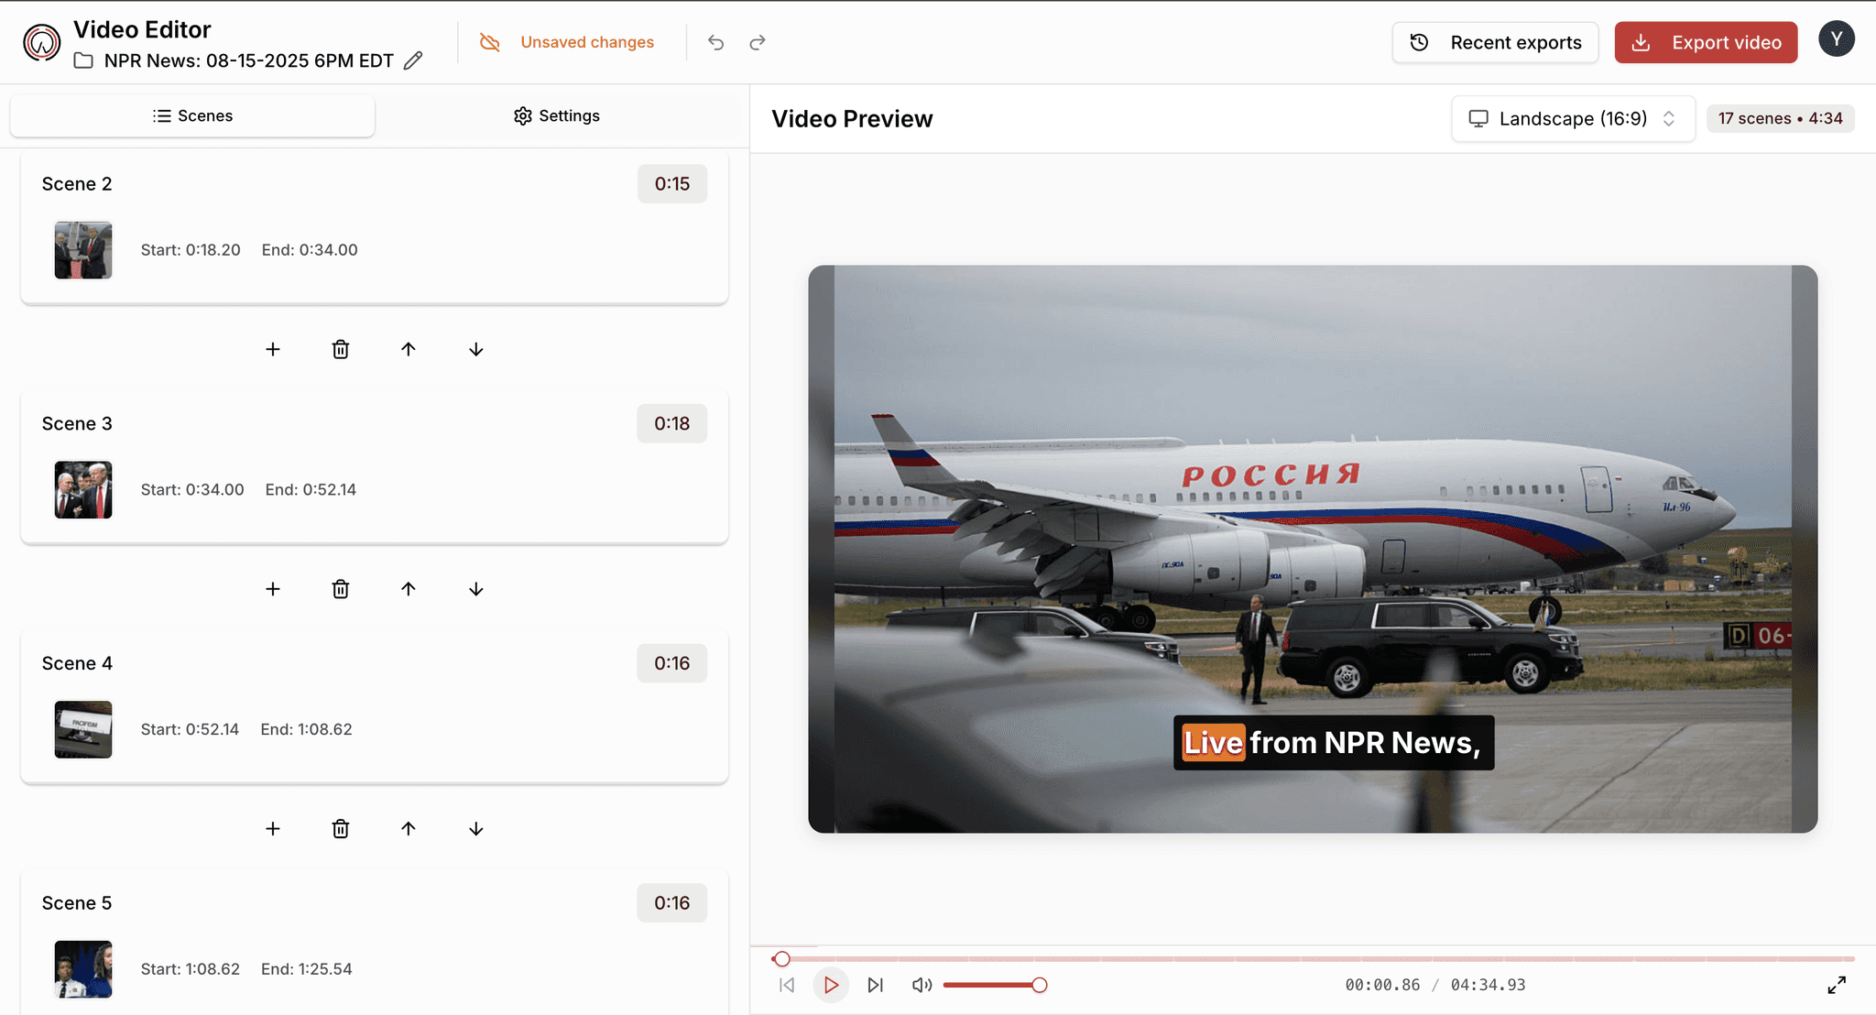Move Scene 3 down
The width and height of the screenshot is (1876, 1015).
(476, 589)
